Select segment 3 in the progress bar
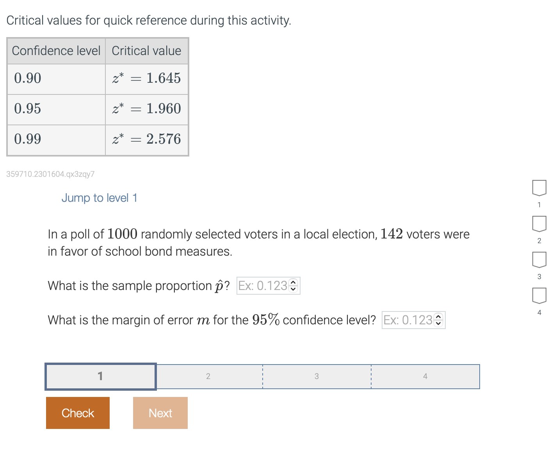 click(317, 376)
